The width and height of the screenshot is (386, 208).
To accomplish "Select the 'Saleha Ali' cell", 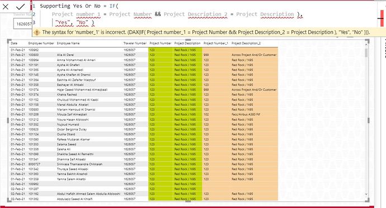I will click(x=64, y=149).
